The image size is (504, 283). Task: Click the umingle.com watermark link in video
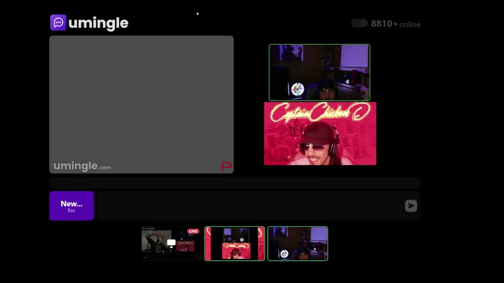(82, 166)
